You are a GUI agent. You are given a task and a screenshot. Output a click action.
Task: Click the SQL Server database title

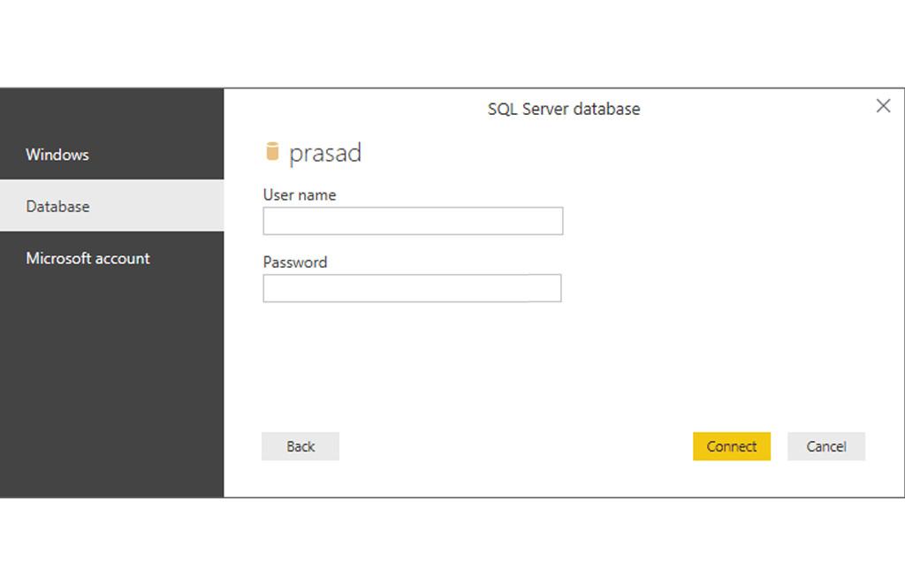tap(564, 109)
